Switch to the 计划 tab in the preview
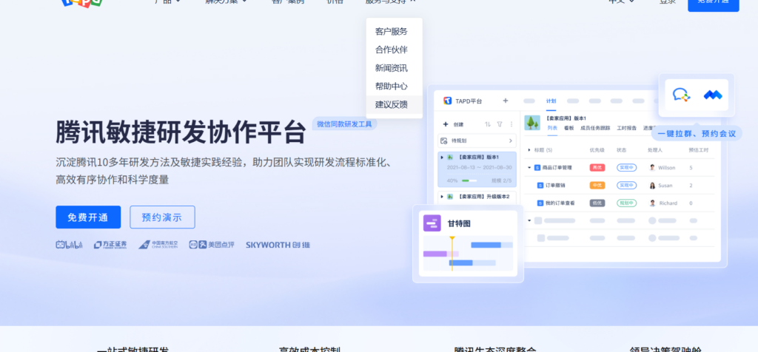The image size is (758, 352). click(x=551, y=101)
